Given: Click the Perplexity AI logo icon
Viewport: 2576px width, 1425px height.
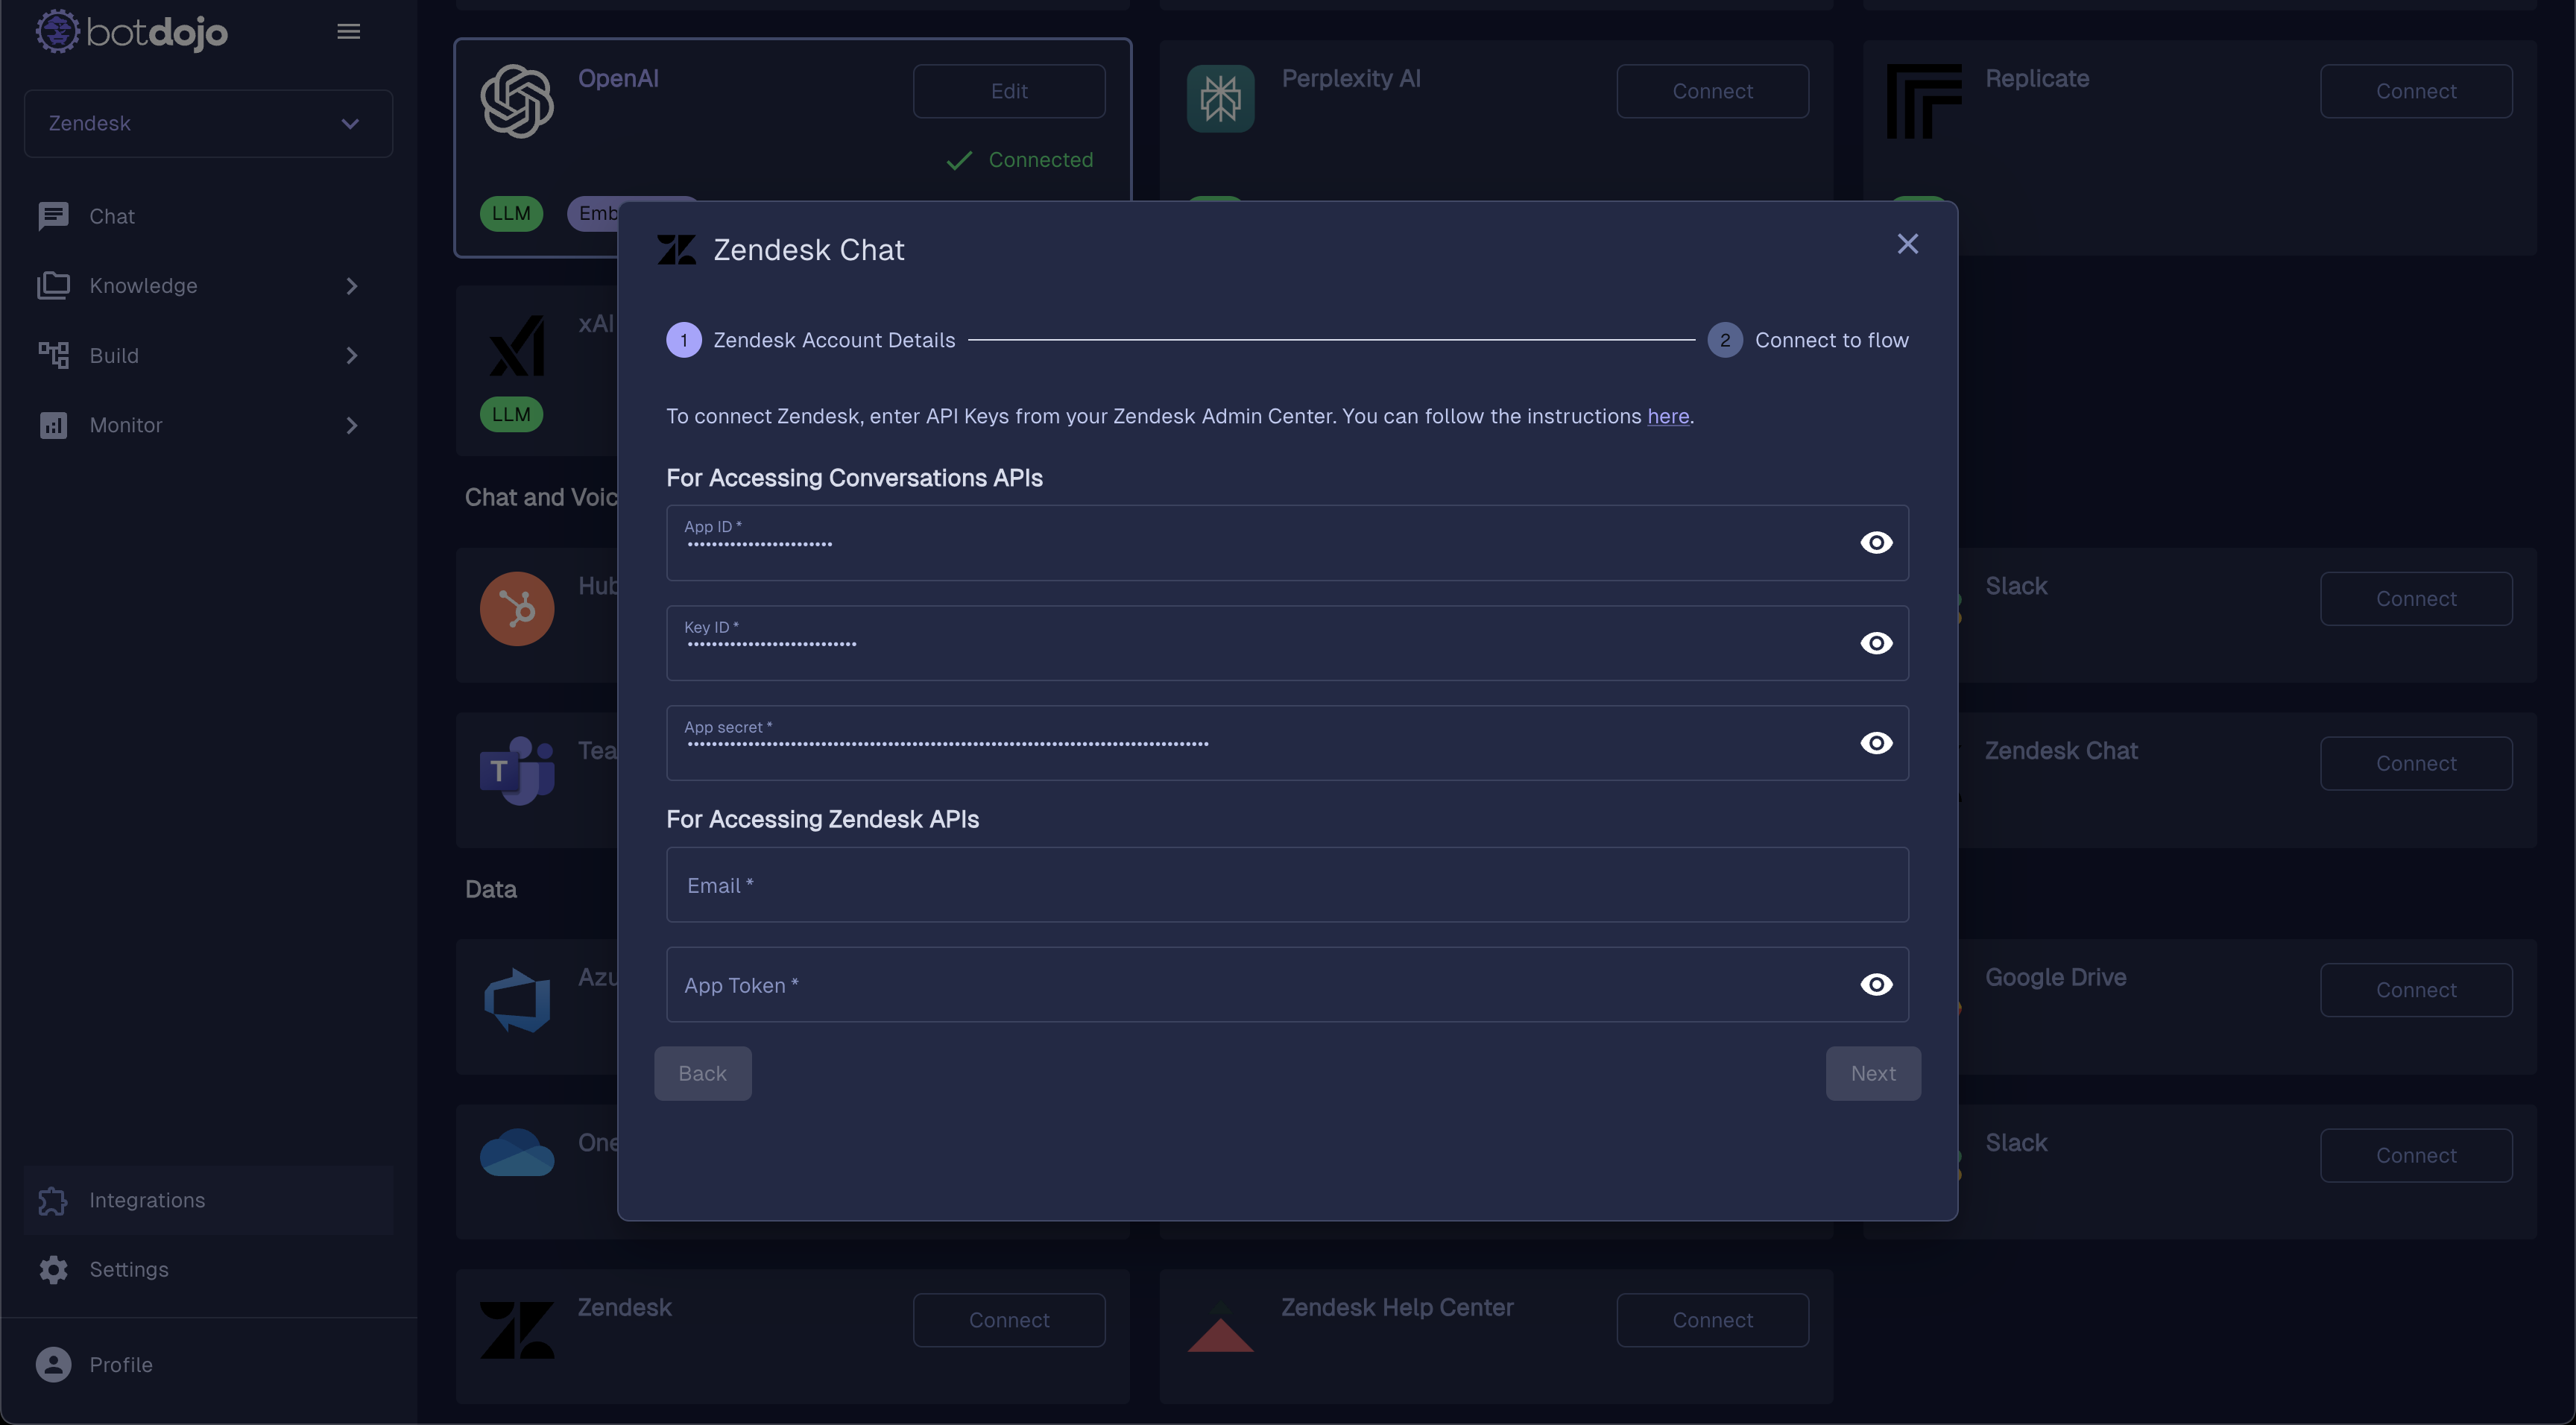Looking at the screenshot, I should point(1220,98).
